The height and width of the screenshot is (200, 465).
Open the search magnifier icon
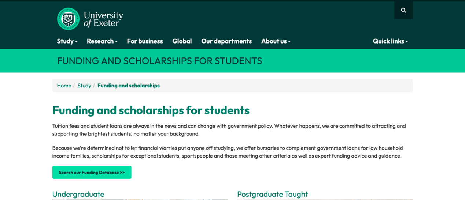pyautogui.click(x=403, y=10)
